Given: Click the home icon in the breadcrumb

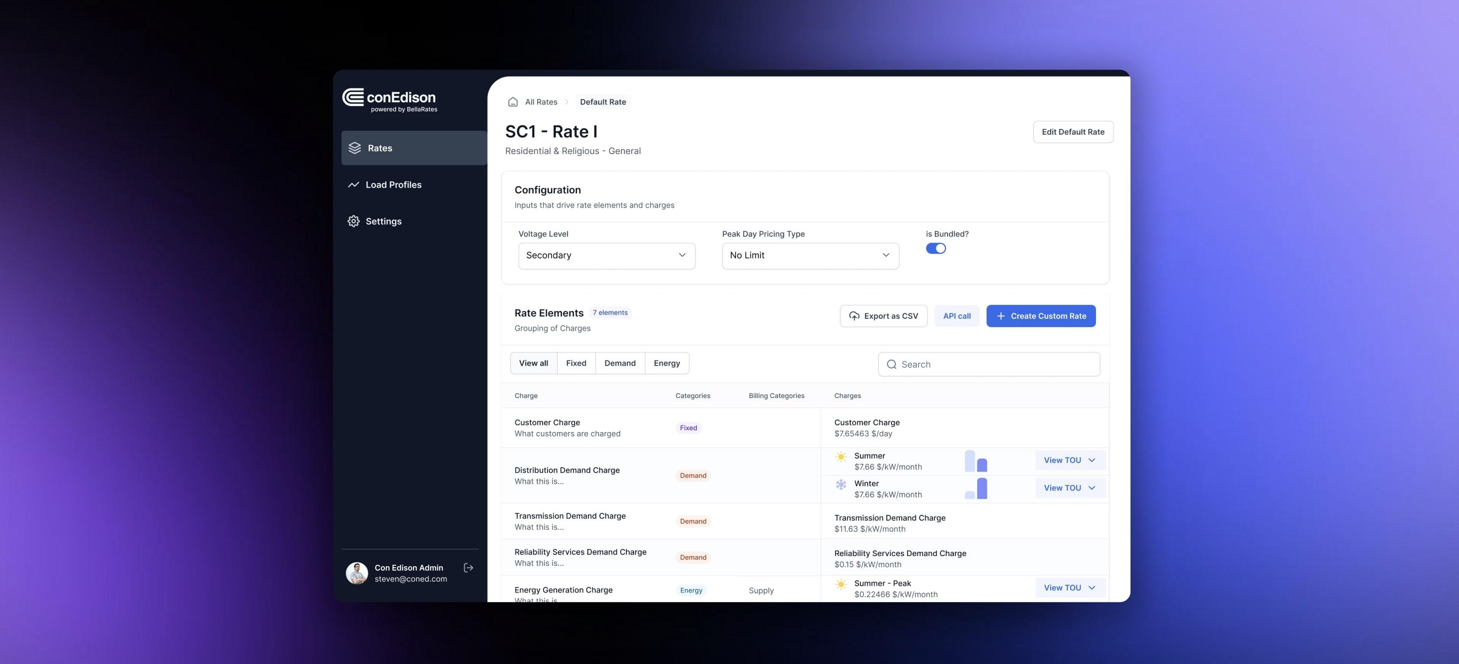Looking at the screenshot, I should tap(512, 102).
